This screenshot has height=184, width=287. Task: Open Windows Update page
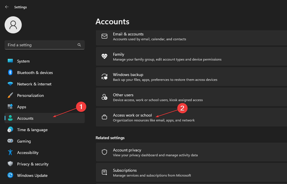pos(44,175)
